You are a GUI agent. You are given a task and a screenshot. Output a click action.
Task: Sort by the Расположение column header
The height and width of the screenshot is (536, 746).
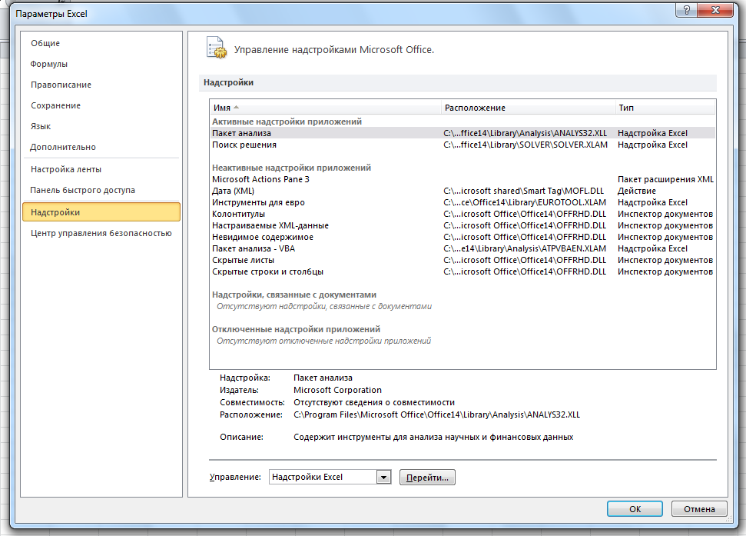(528, 108)
